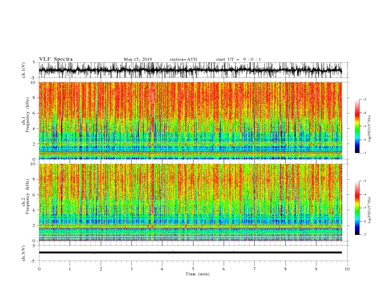Click the 'ch.3(V)' axis label

pos(24,253)
